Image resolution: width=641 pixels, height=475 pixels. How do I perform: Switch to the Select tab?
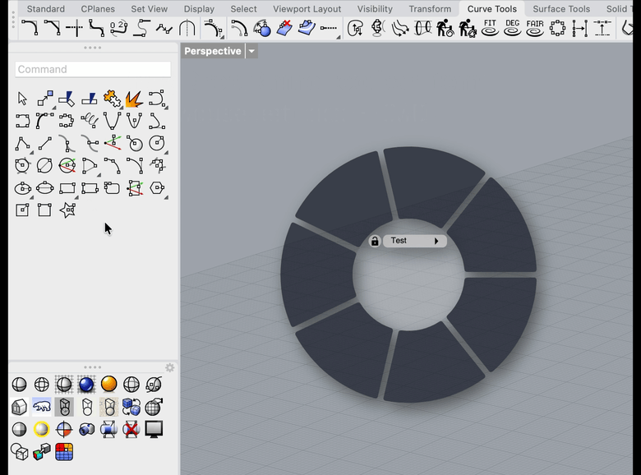243,8
